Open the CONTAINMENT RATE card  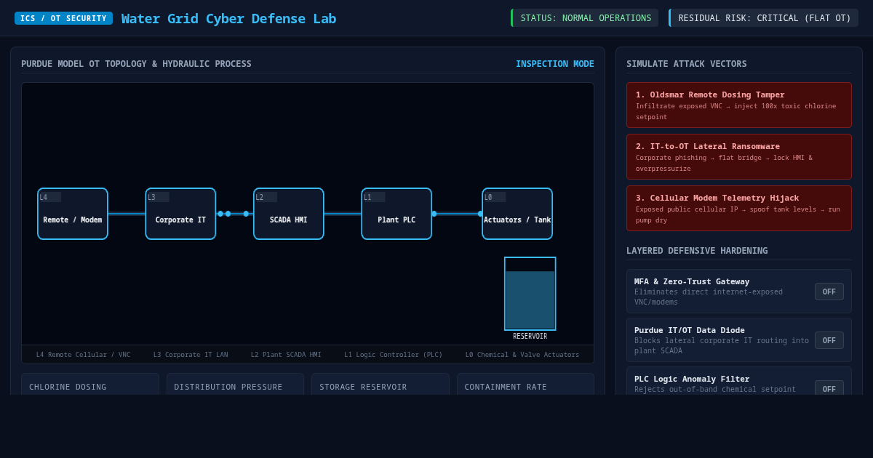point(525,385)
